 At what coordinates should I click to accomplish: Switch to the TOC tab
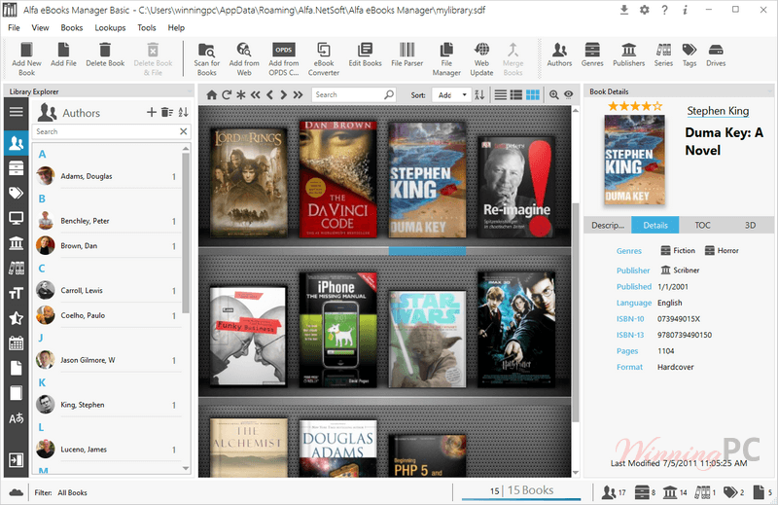702,225
